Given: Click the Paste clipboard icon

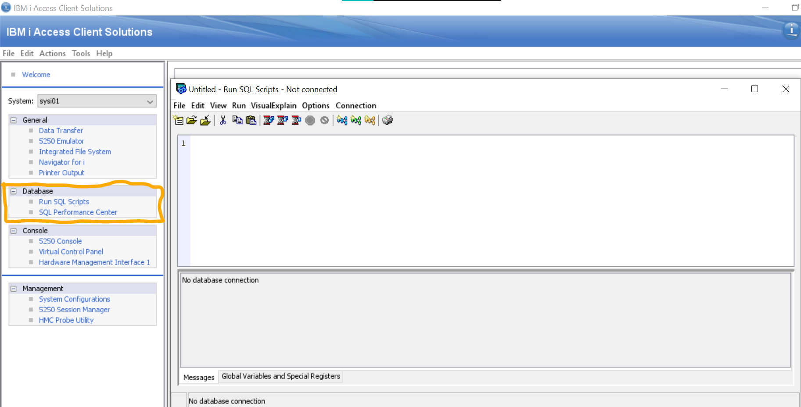Looking at the screenshot, I should click(x=251, y=120).
